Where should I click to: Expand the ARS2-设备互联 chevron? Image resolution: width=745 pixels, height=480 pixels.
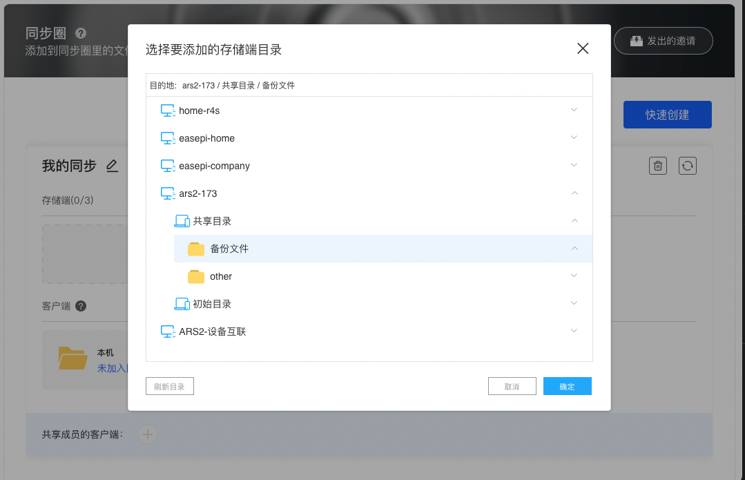tap(574, 331)
